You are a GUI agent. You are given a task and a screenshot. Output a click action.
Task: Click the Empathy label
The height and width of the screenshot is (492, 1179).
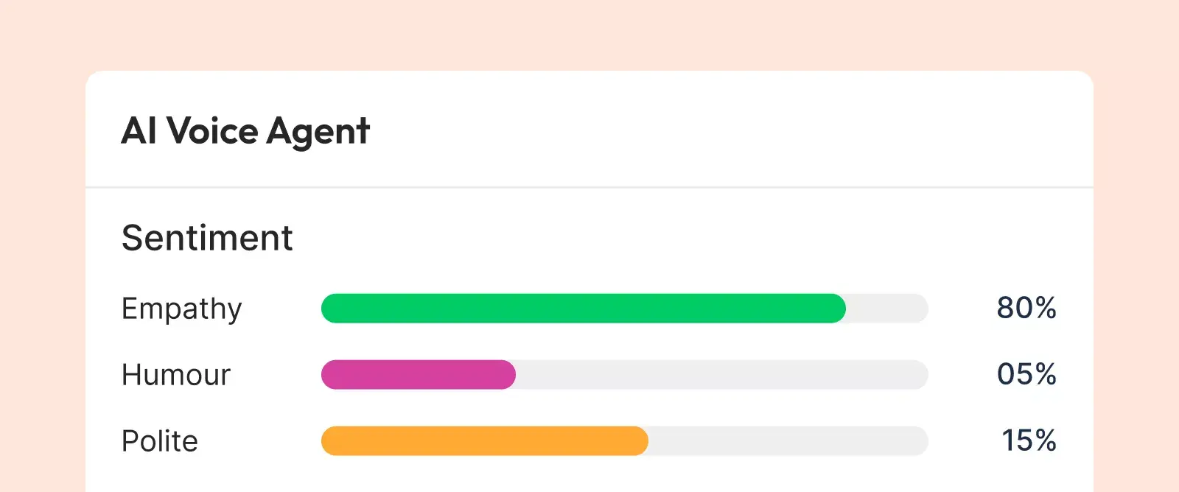pyautogui.click(x=181, y=309)
